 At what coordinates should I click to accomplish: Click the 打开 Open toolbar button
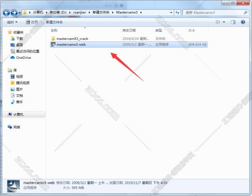(32, 22)
